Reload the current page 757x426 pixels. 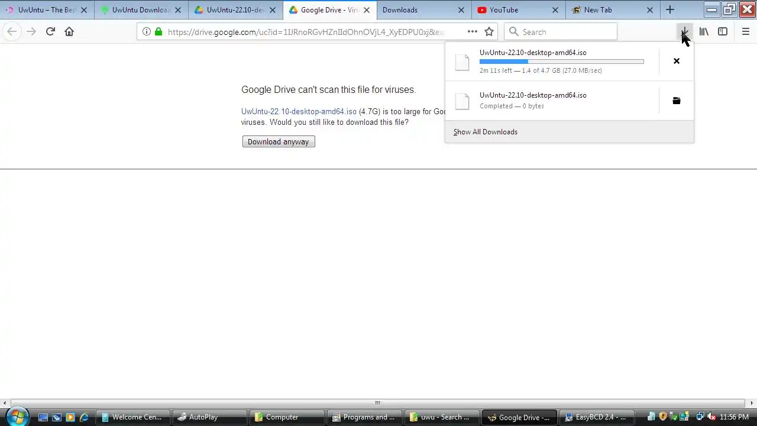(50, 31)
